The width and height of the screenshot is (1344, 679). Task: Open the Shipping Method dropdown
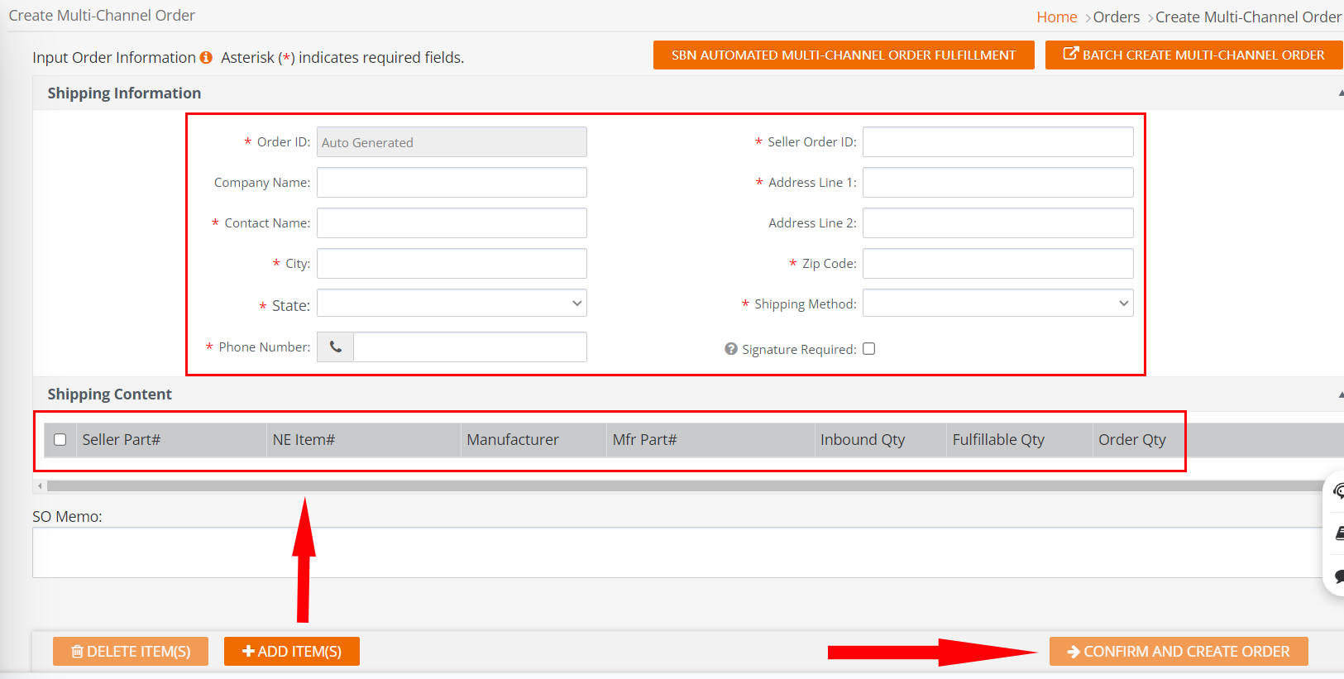click(998, 304)
